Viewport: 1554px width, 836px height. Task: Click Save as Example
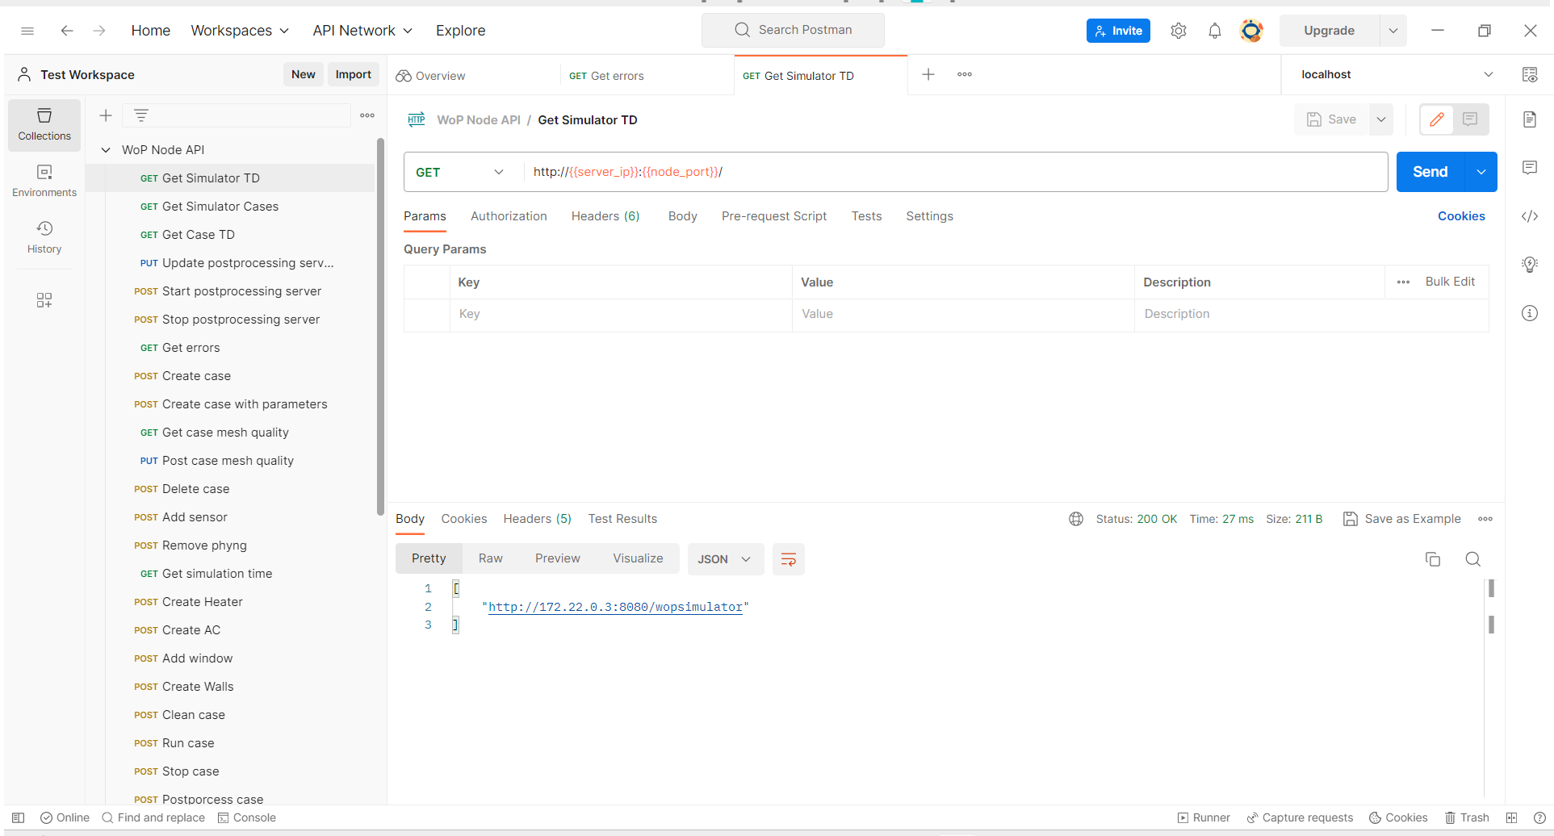click(1402, 519)
